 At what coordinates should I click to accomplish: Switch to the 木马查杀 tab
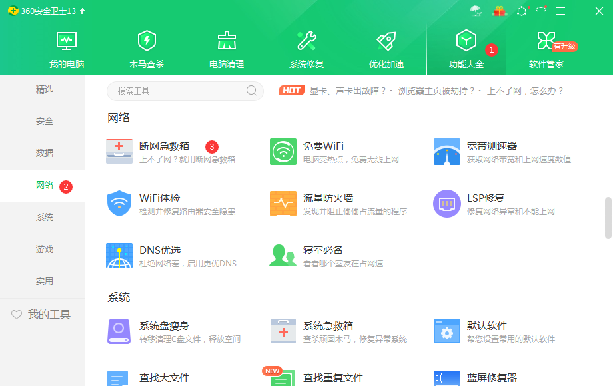tap(147, 48)
